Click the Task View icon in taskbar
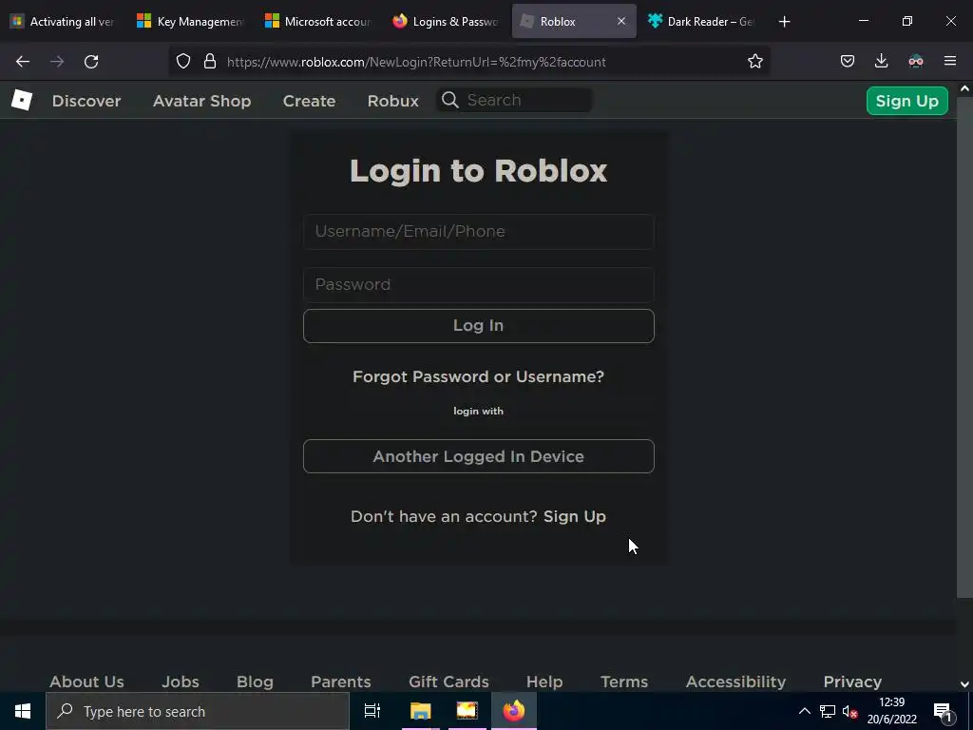The image size is (973, 730). [x=372, y=711]
